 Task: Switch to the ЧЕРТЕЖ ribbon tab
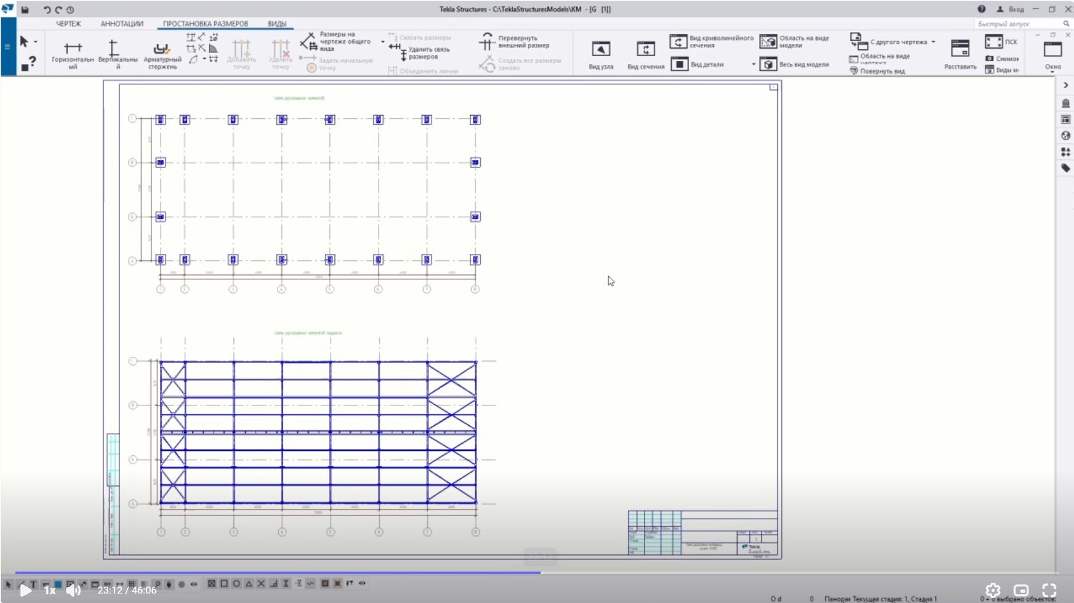click(69, 24)
